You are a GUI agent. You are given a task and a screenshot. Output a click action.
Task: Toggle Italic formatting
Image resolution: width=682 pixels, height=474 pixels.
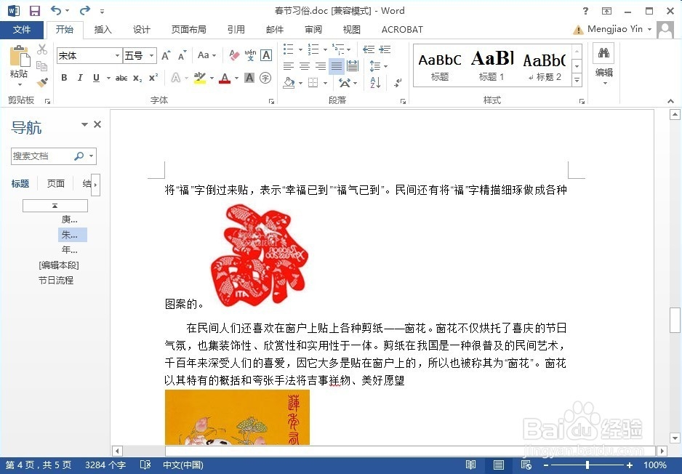point(80,78)
